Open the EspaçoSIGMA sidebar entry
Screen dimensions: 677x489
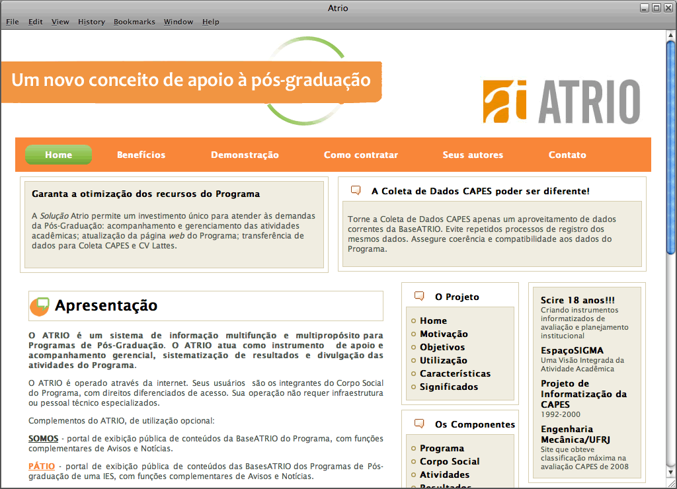tap(572, 350)
